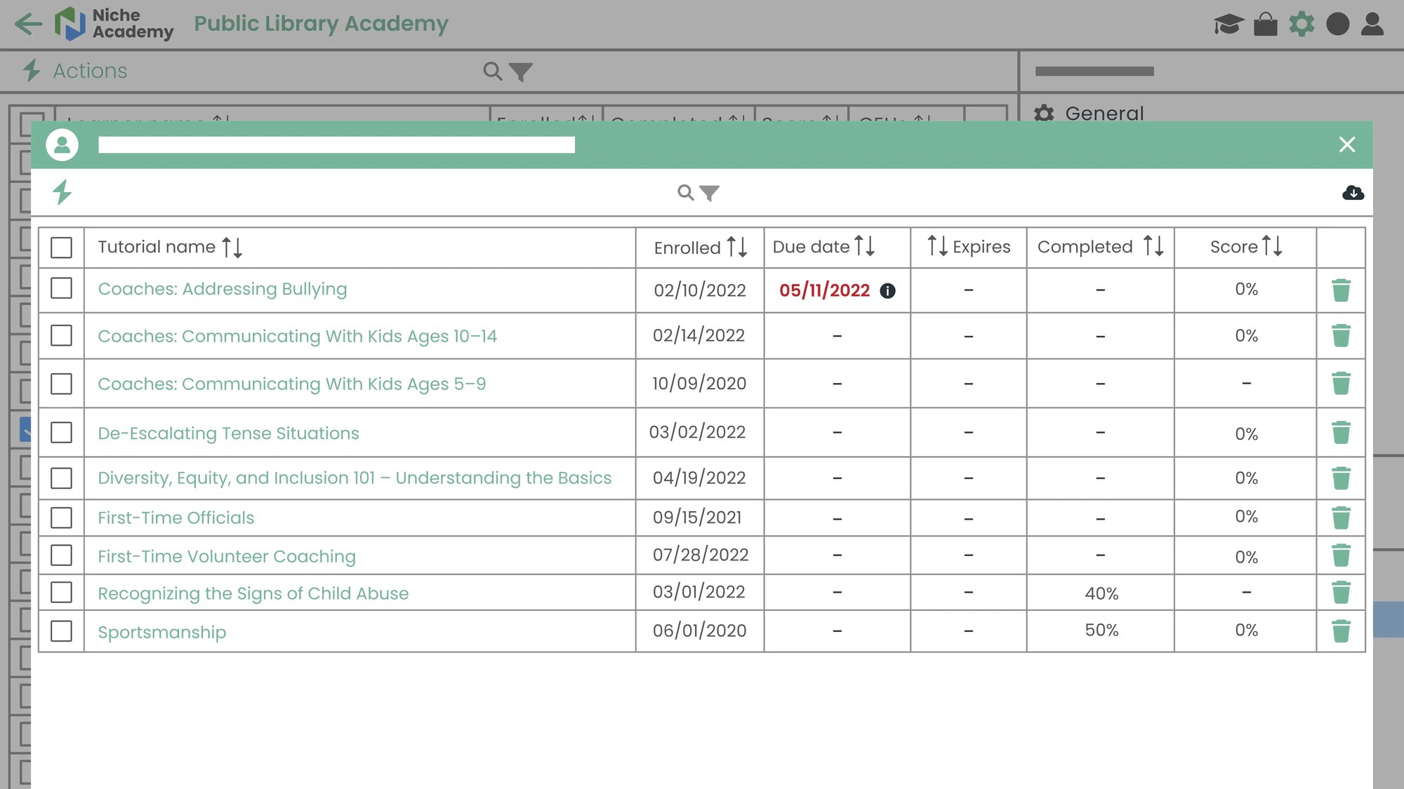The image size is (1404, 789).
Task: Click the filter funnel icon in modal
Action: click(x=710, y=191)
